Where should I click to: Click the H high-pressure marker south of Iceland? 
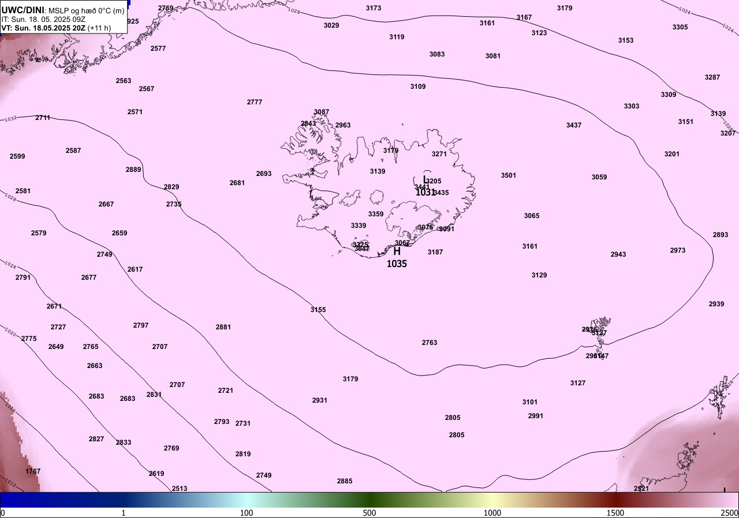[397, 252]
